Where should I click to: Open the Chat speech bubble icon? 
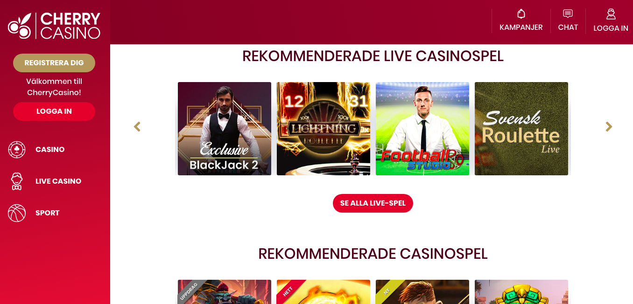click(568, 14)
